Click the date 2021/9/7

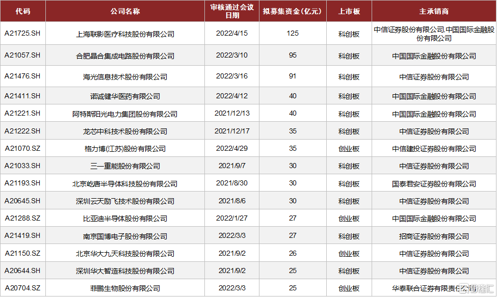tap(232, 166)
